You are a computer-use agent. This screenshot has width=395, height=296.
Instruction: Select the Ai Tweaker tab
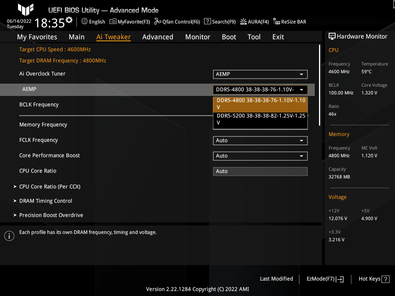pyautogui.click(x=113, y=37)
